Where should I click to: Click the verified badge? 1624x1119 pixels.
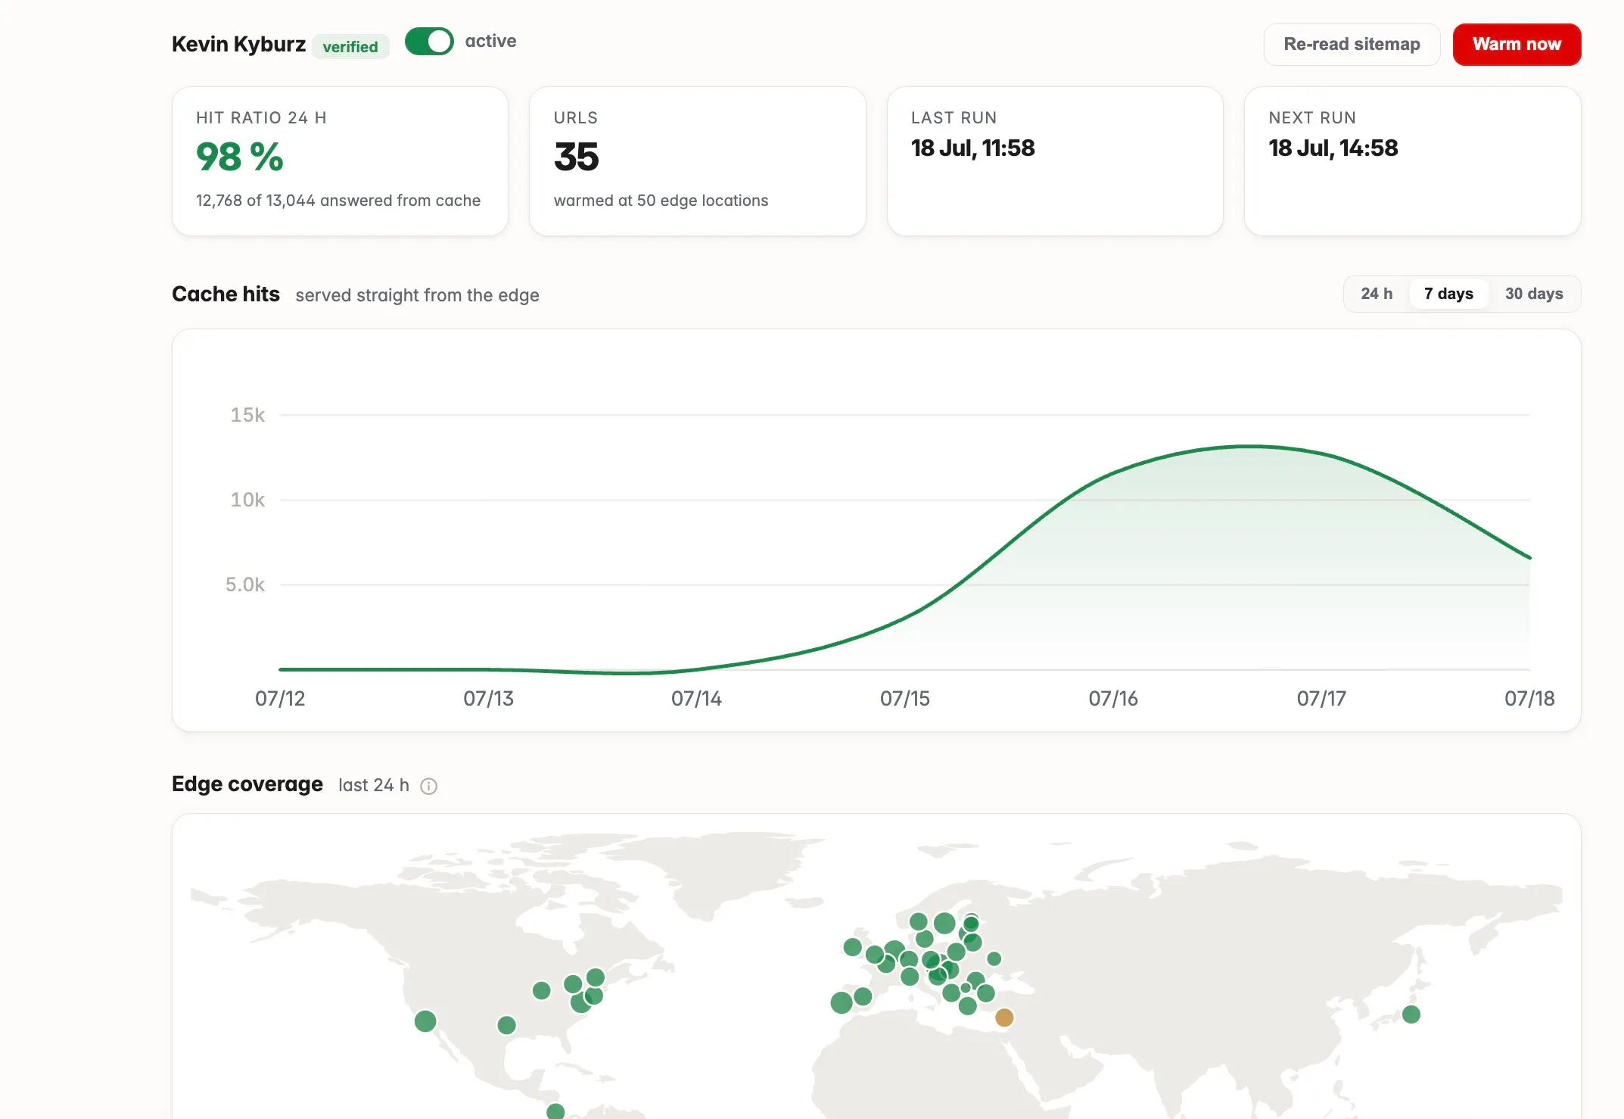click(x=350, y=47)
